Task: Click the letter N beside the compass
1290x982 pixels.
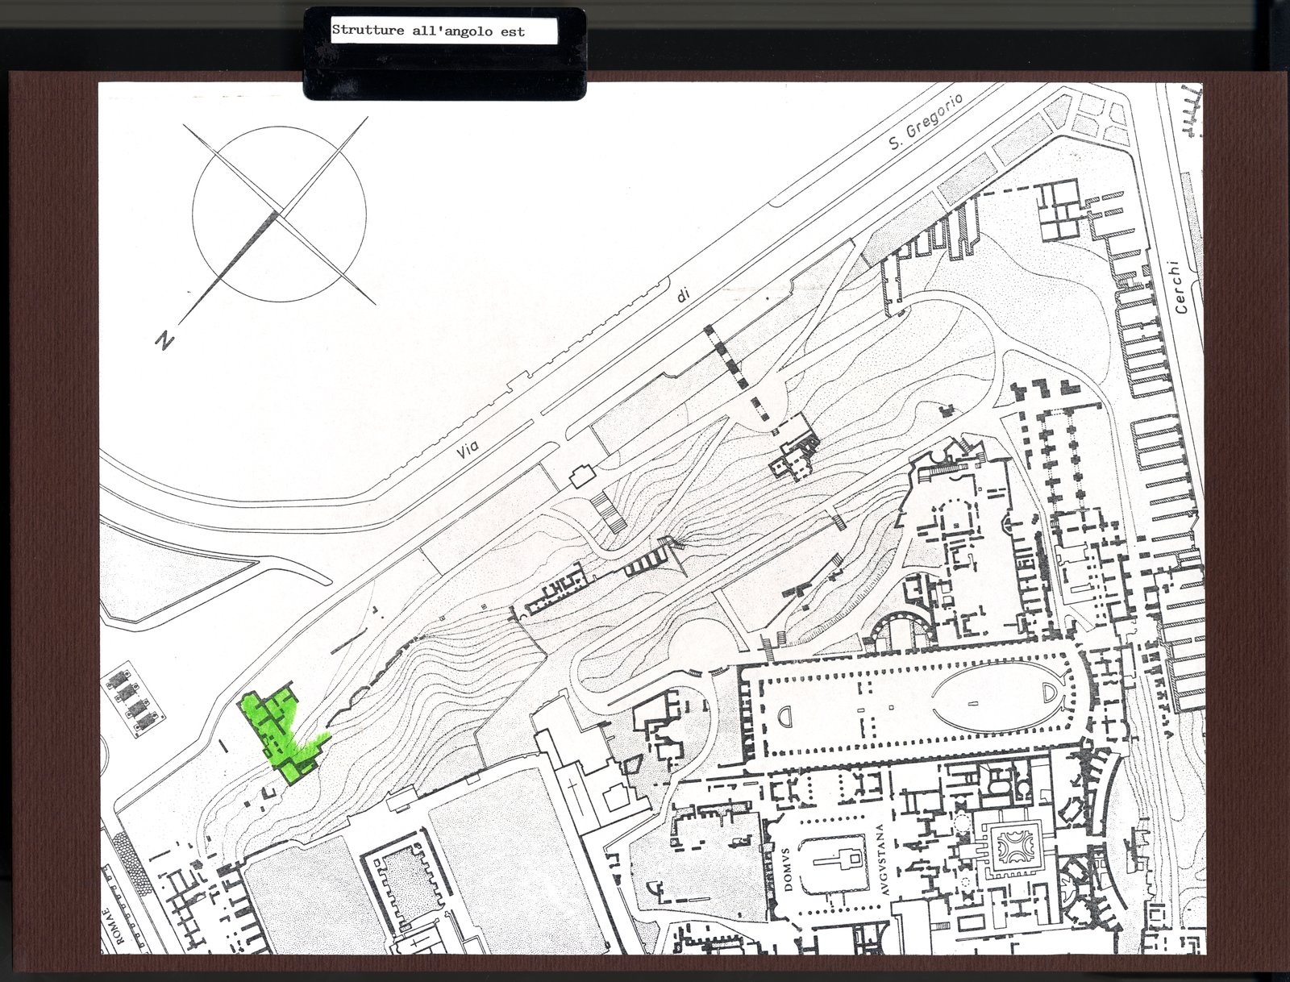Action: click(x=164, y=339)
